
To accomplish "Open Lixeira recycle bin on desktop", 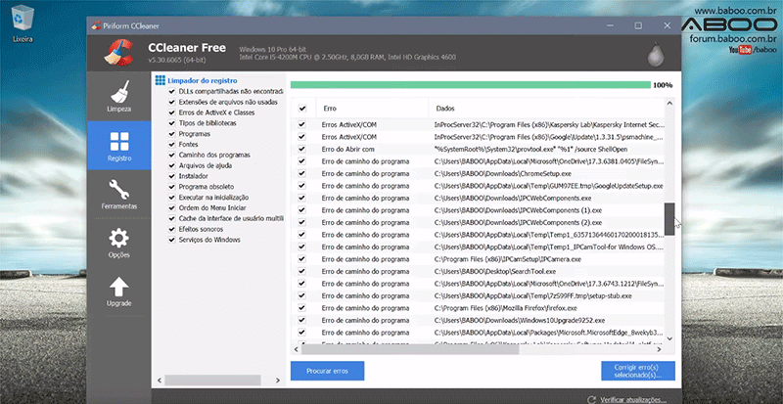I will tap(23, 22).
